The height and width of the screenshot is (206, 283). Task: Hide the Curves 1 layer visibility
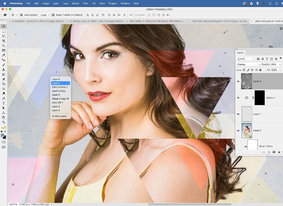point(238,97)
